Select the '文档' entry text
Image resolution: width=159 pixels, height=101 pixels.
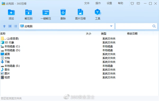pyautogui.click(x=7, y=58)
